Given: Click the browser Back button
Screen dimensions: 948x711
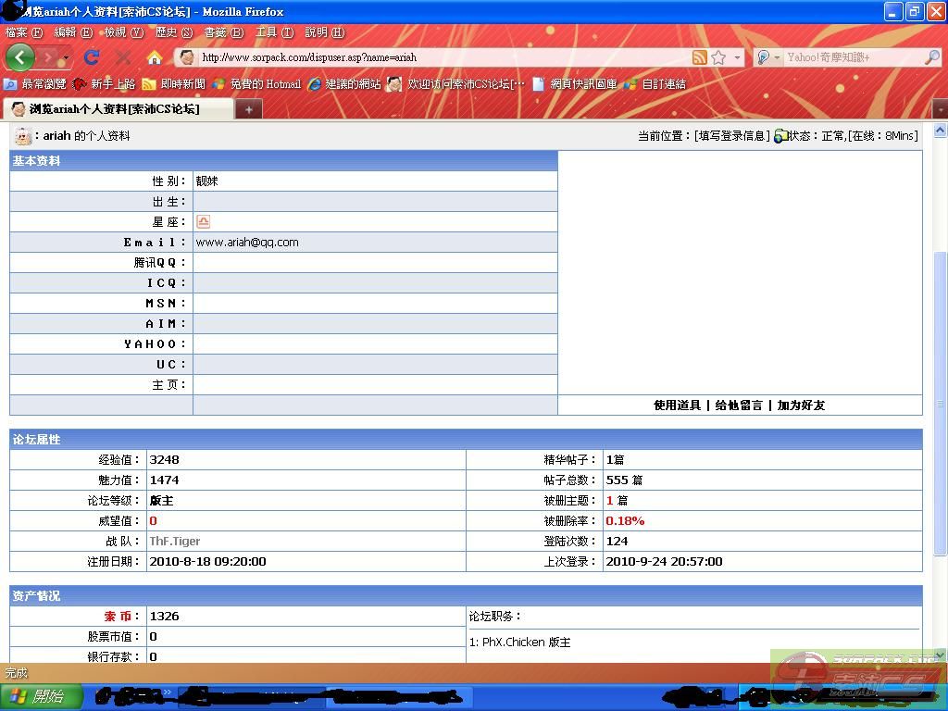Looking at the screenshot, I should click(19, 57).
